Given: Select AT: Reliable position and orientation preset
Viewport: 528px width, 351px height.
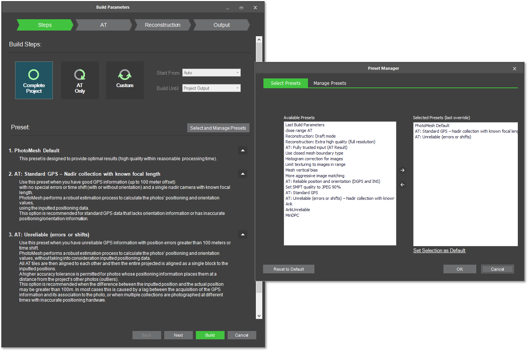Looking at the screenshot, I should coord(333,181).
